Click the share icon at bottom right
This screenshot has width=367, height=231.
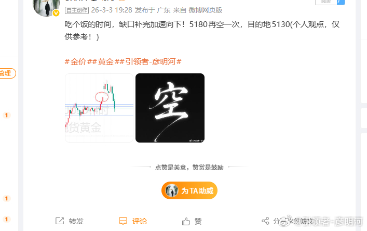[x=265, y=221]
